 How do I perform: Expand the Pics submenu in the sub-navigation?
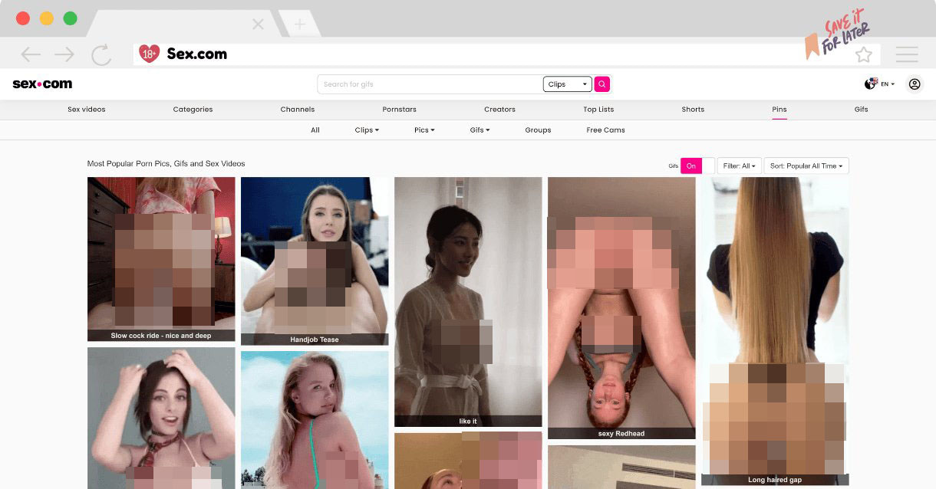pos(424,130)
